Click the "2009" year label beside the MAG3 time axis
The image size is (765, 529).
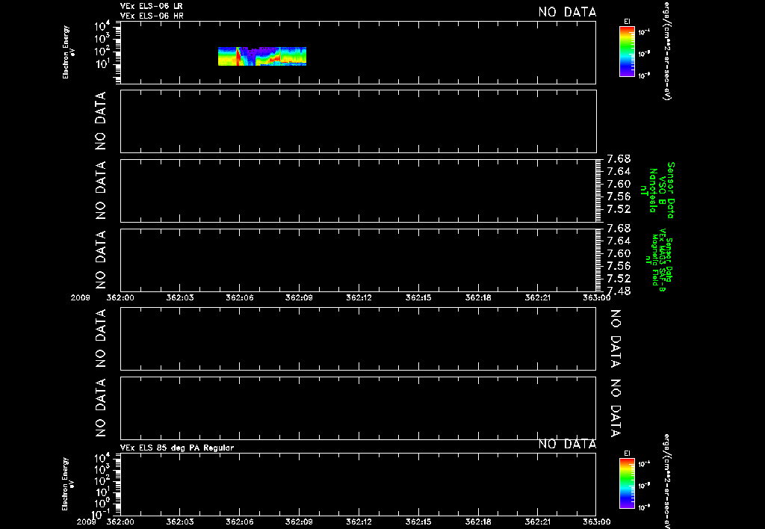[x=80, y=297]
